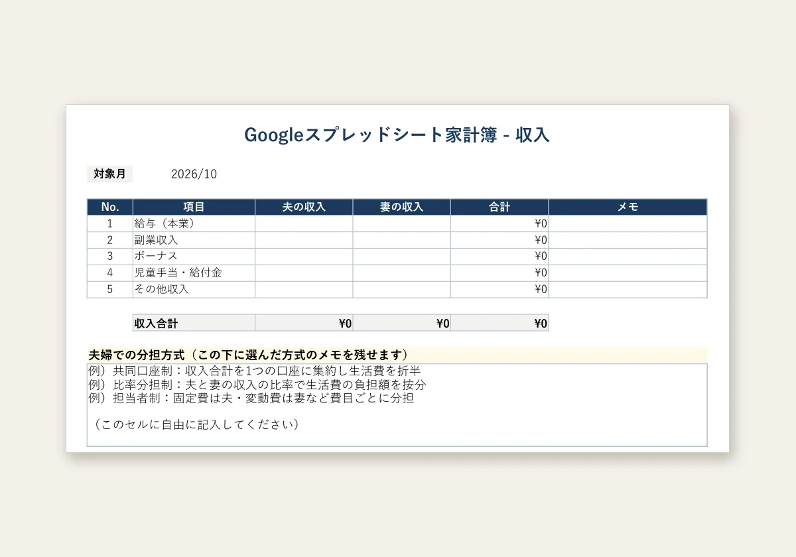Click 収入合計 ¥0 under 合計 column
Image resolution: width=796 pixels, height=557 pixels.
(x=499, y=323)
